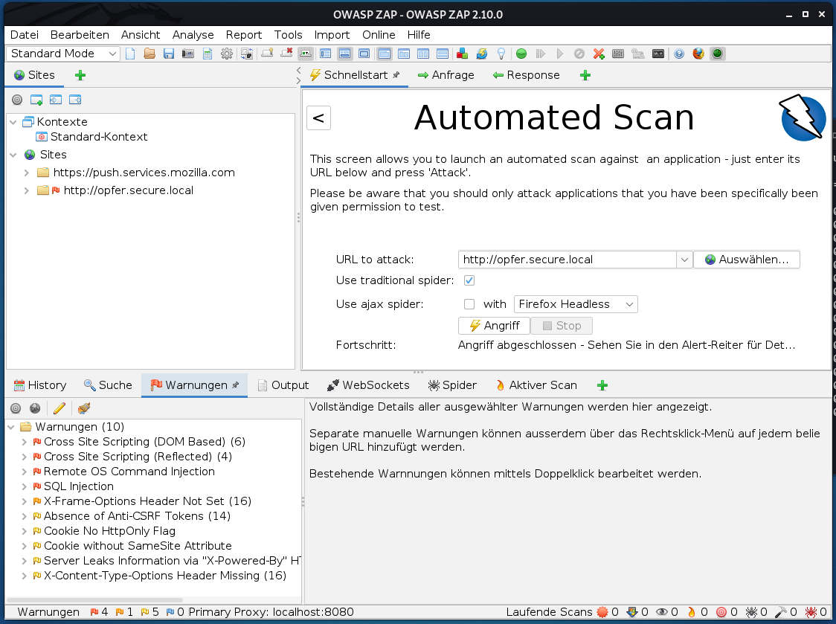Image resolution: width=836 pixels, height=624 pixels.
Task: Click the broom icon to delete all warnings
Action: (x=84, y=408)
